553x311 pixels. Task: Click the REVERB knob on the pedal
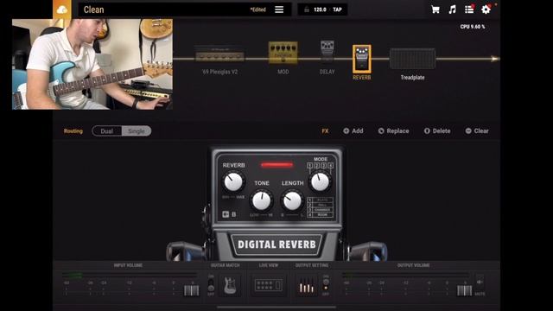click(x=233, y=181)
